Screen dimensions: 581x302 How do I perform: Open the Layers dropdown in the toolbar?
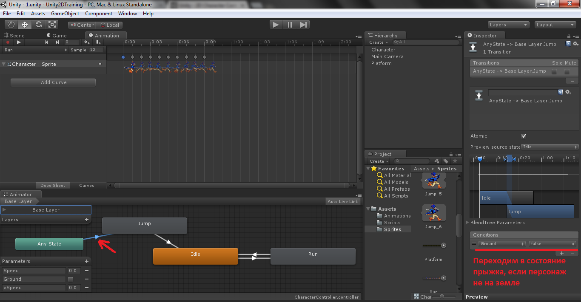(508, 25)
